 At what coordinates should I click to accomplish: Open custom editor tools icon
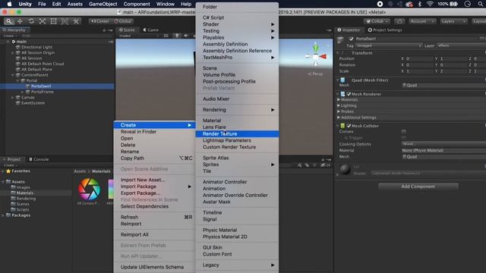(x=76, y=21)
